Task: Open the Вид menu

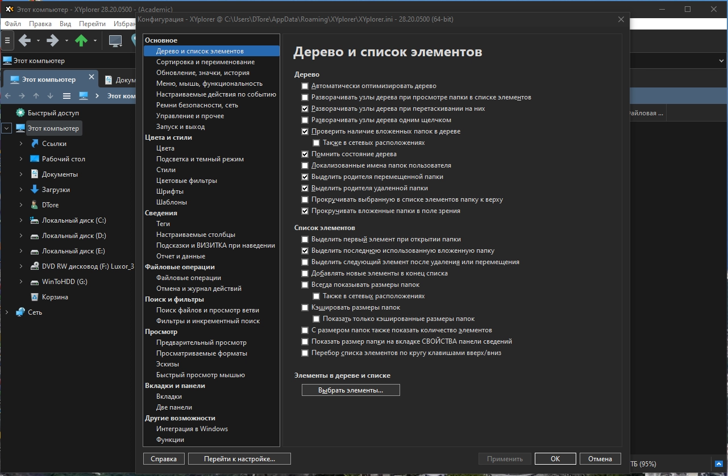Action: pyautogui.click(x=65, y=24)
